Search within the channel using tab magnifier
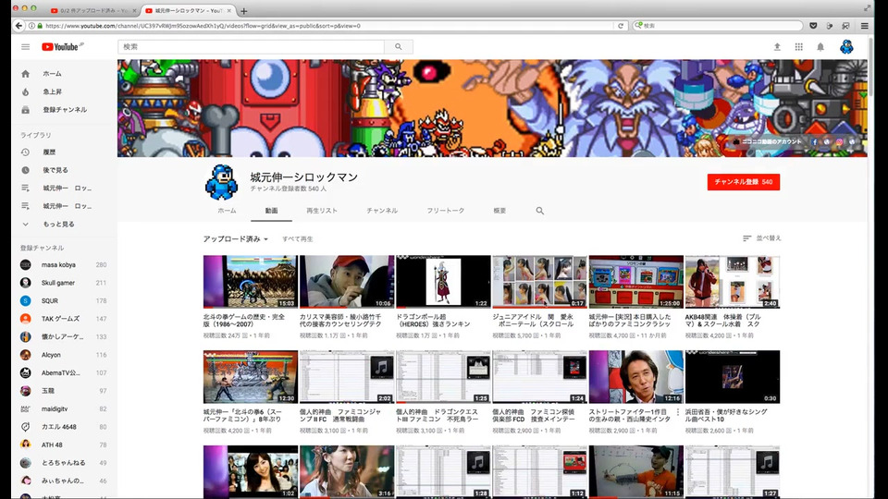The height and width of the screenshot is (499, 888). (x=539, y=211)
